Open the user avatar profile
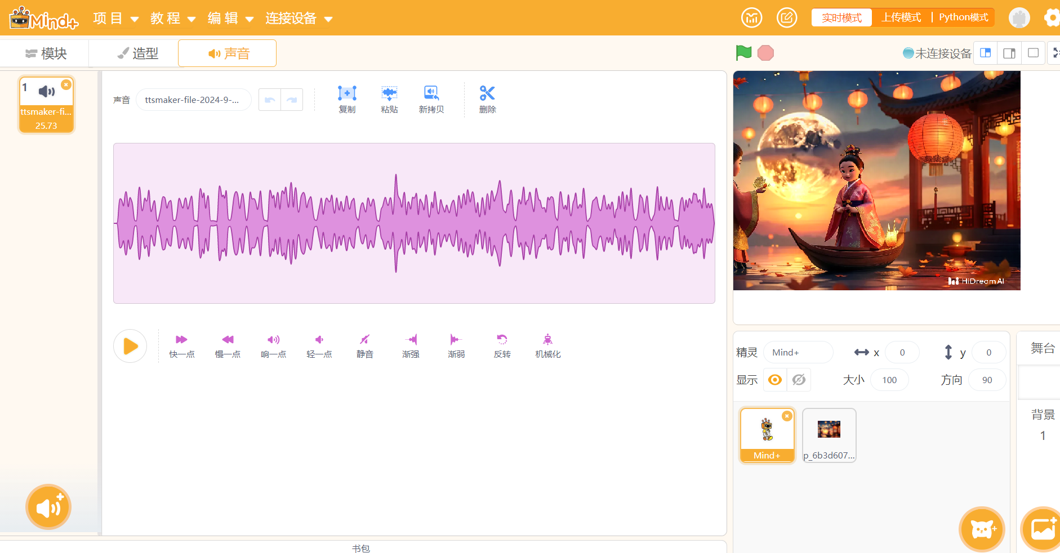Screen dimensions: 1060x553 click(x=1019, y=18)
